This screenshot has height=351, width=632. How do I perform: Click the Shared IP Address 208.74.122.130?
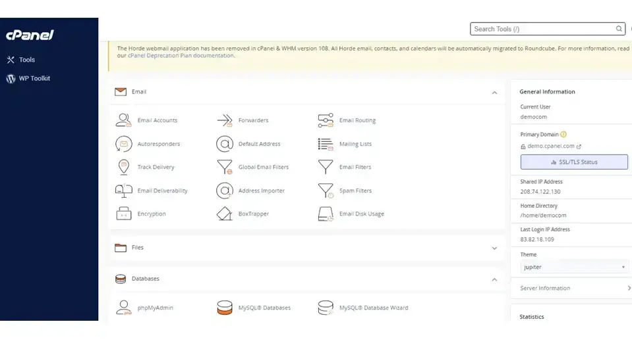540,192
